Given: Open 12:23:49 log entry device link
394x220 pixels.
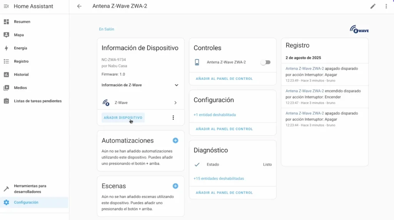Looking at the screenshot, I should point(305,68).
